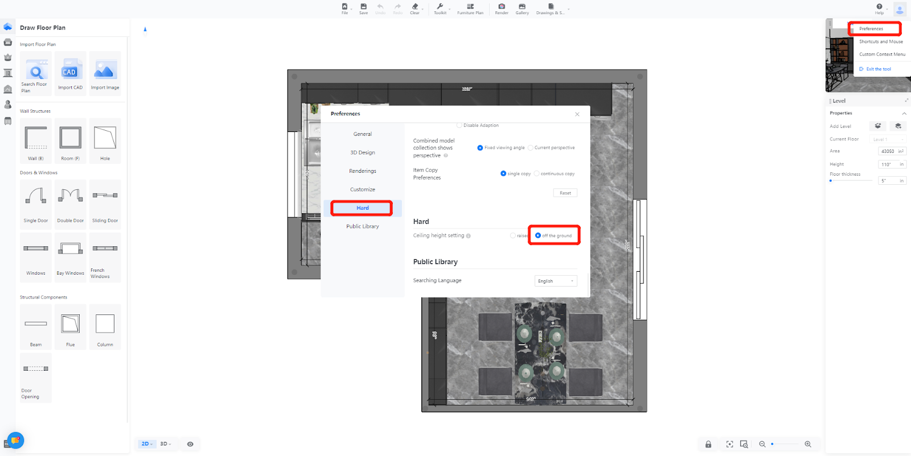The image size is (911, 456).
Task: Open Shortcuts and Mouse menu item
Action: [881, 42]
